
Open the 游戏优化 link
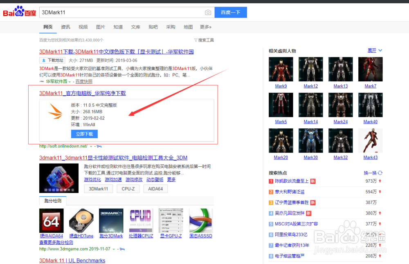point(92,179)
